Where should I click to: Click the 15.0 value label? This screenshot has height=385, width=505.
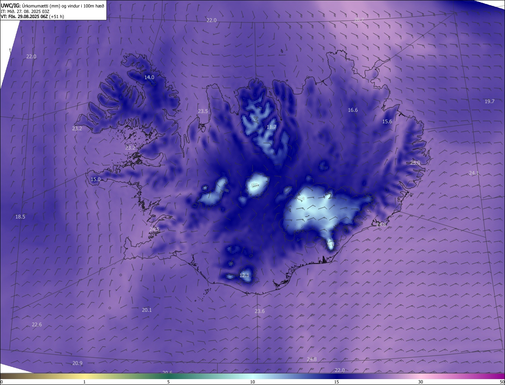(x=95, y=179)
